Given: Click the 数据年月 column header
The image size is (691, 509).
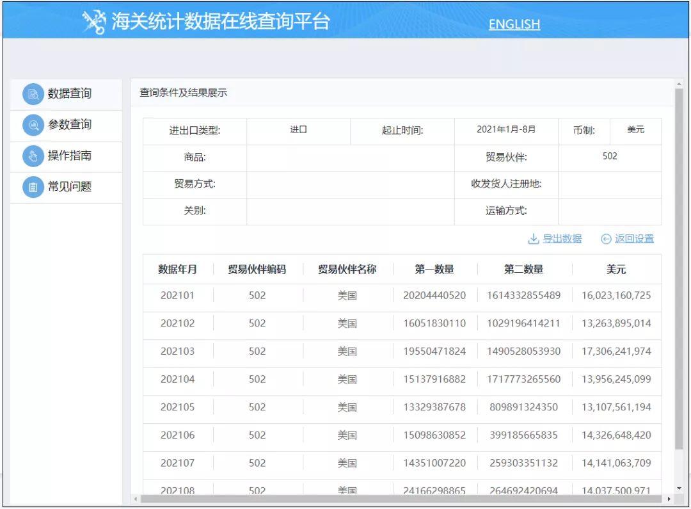Looking at the screenshot, I should click(177, 270).
